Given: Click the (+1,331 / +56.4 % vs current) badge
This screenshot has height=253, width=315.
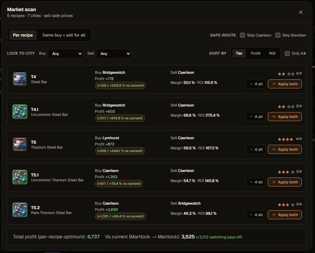Looking at the screenshot, I should [x=120, y=216].
